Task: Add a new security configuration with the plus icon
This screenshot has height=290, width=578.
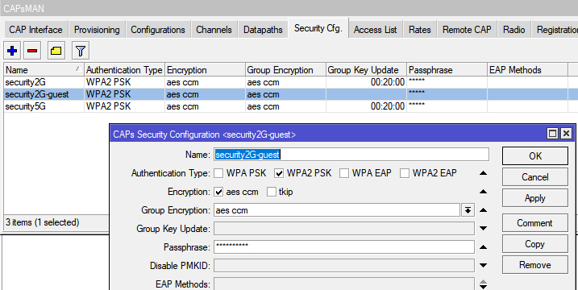Action: tap(12, 51)
